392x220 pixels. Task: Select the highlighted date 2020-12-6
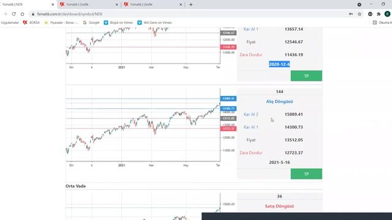(x=279, y=64)
